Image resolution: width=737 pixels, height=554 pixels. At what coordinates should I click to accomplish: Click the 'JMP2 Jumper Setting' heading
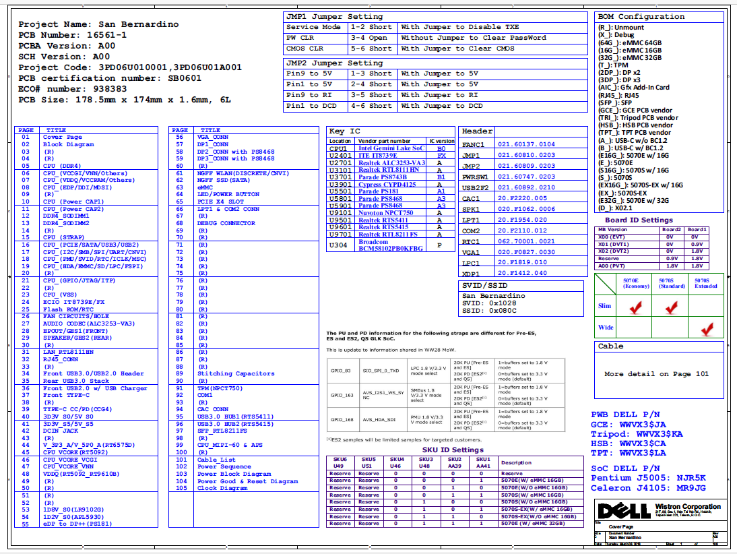click(x=334, y=63)
